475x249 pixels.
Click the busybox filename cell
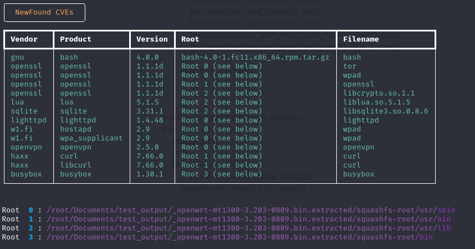(359, 174)
